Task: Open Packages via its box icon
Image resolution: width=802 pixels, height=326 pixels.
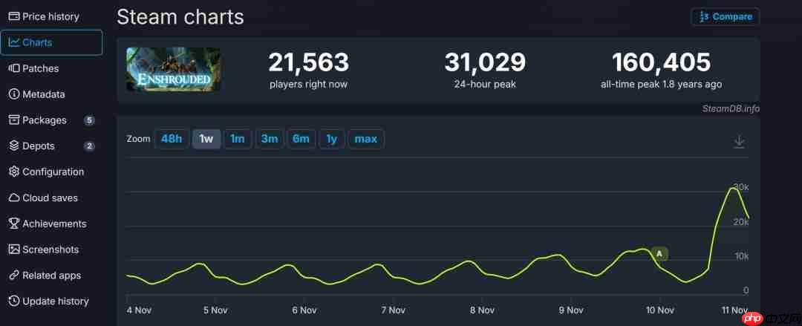Action: pos(14,120)
